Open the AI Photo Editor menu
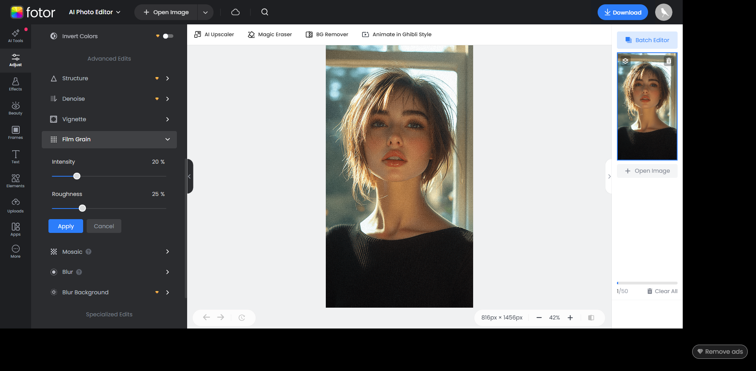Image resolution: width=756 pixels, height=371 pixels. 94,12
